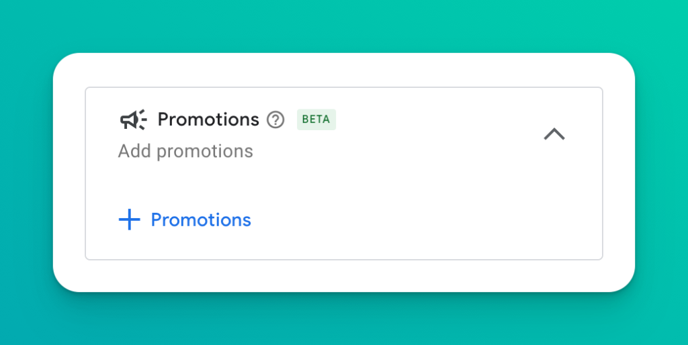Click the announcement horn icon in header
688x345 pixels.
click(x=134, y=119)
